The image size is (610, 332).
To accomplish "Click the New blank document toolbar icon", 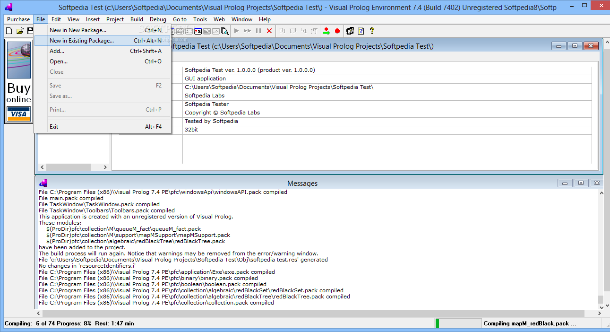I will 9,31.
